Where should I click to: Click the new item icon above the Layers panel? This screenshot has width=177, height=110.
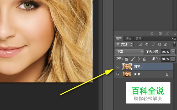coord(160,33)
